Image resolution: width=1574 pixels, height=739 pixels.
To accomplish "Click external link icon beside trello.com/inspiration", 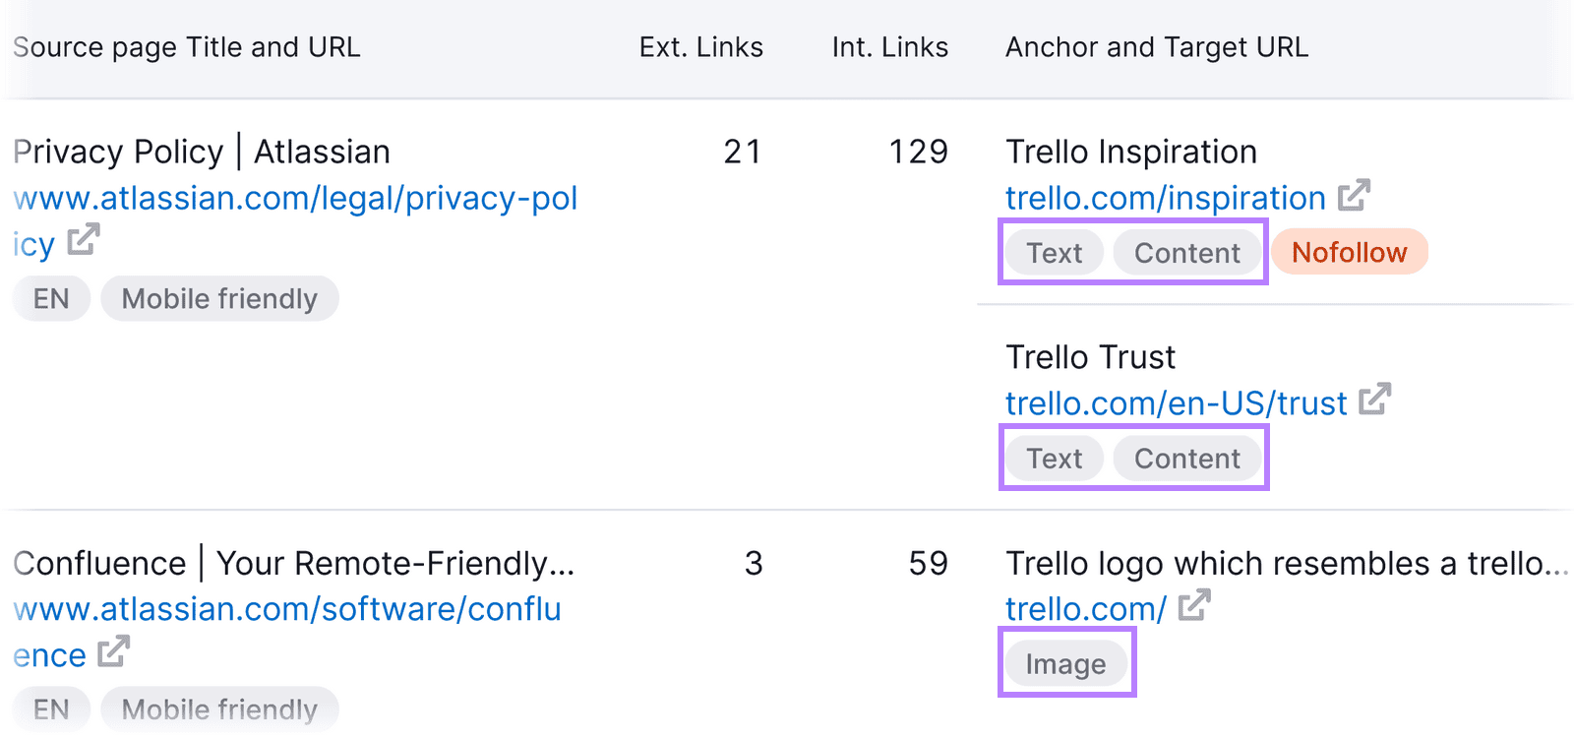I will click(x=1354, y=196).
